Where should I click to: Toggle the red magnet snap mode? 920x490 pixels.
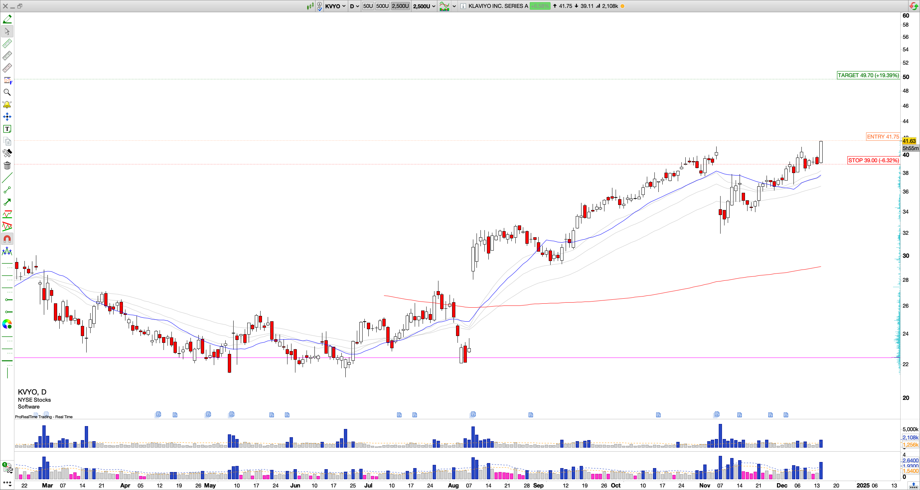tap(7, 239)
